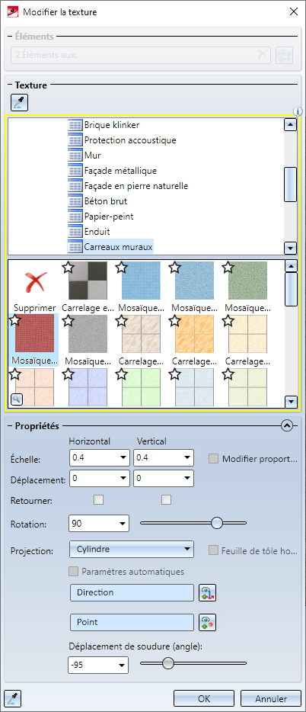Toggle Paramètres automatiques checkbox

[x=73, y=571]
